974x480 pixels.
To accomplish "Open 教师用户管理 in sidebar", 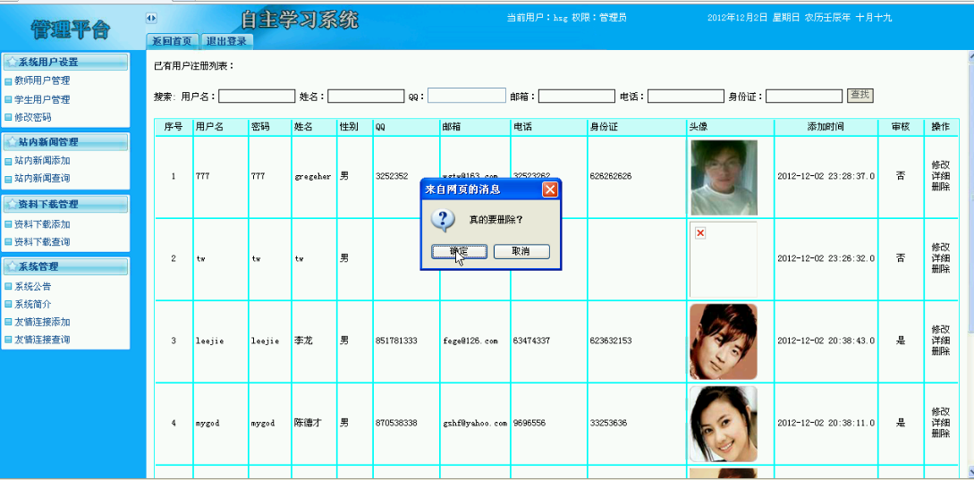I will click(42, 80).
